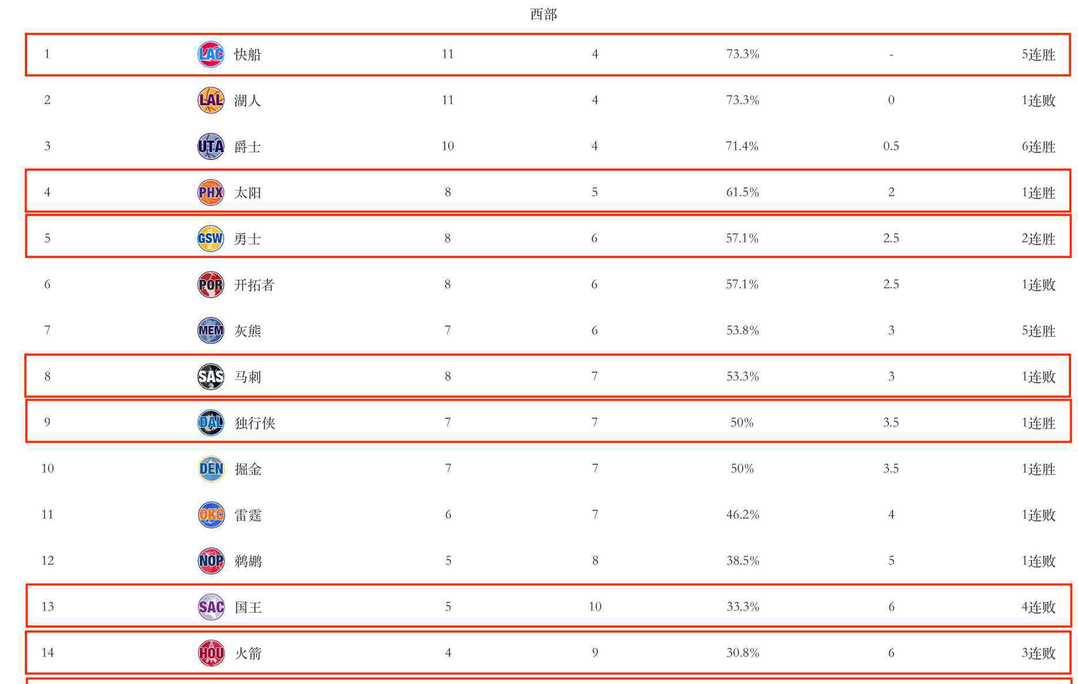Image resolution: width=1078 pixels, height=684 pixels.
Task: Click the POR Trail Blazers logo
Action: 210,284
